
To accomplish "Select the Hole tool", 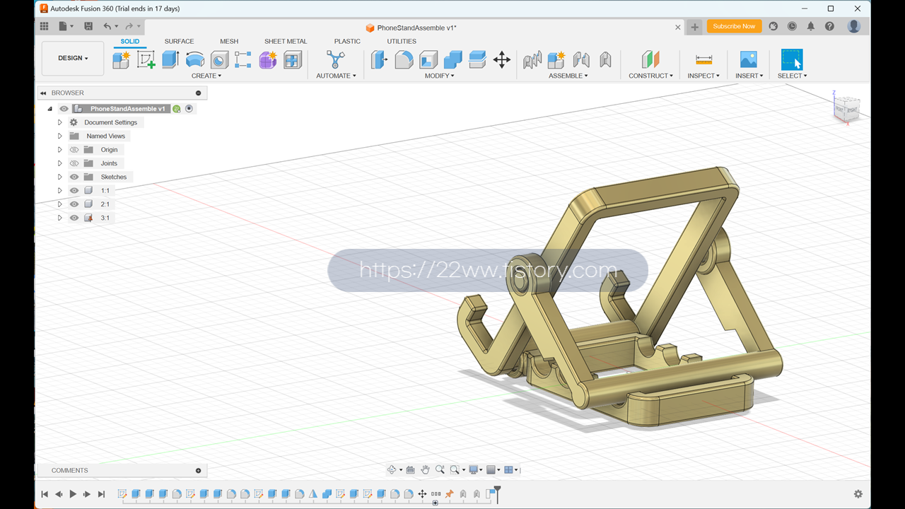I will (x=219, y=60).
